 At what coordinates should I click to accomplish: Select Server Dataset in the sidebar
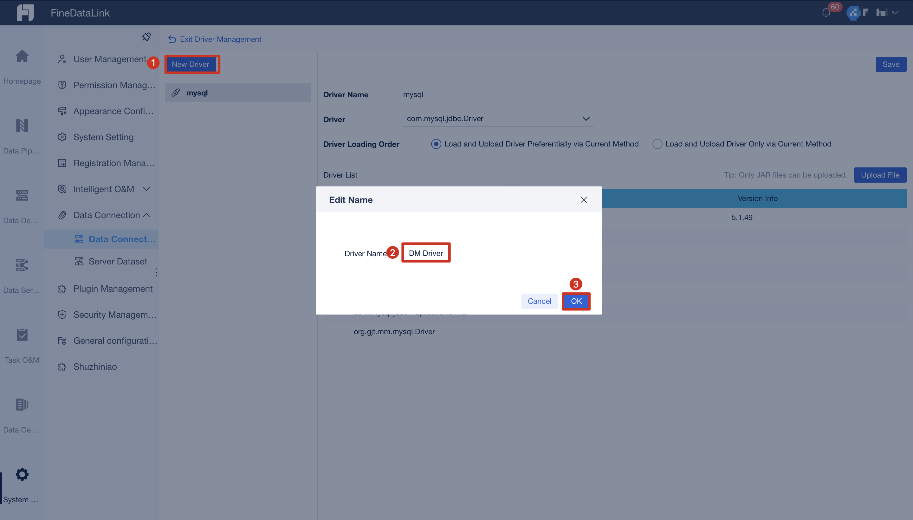(x=118, y=261)
